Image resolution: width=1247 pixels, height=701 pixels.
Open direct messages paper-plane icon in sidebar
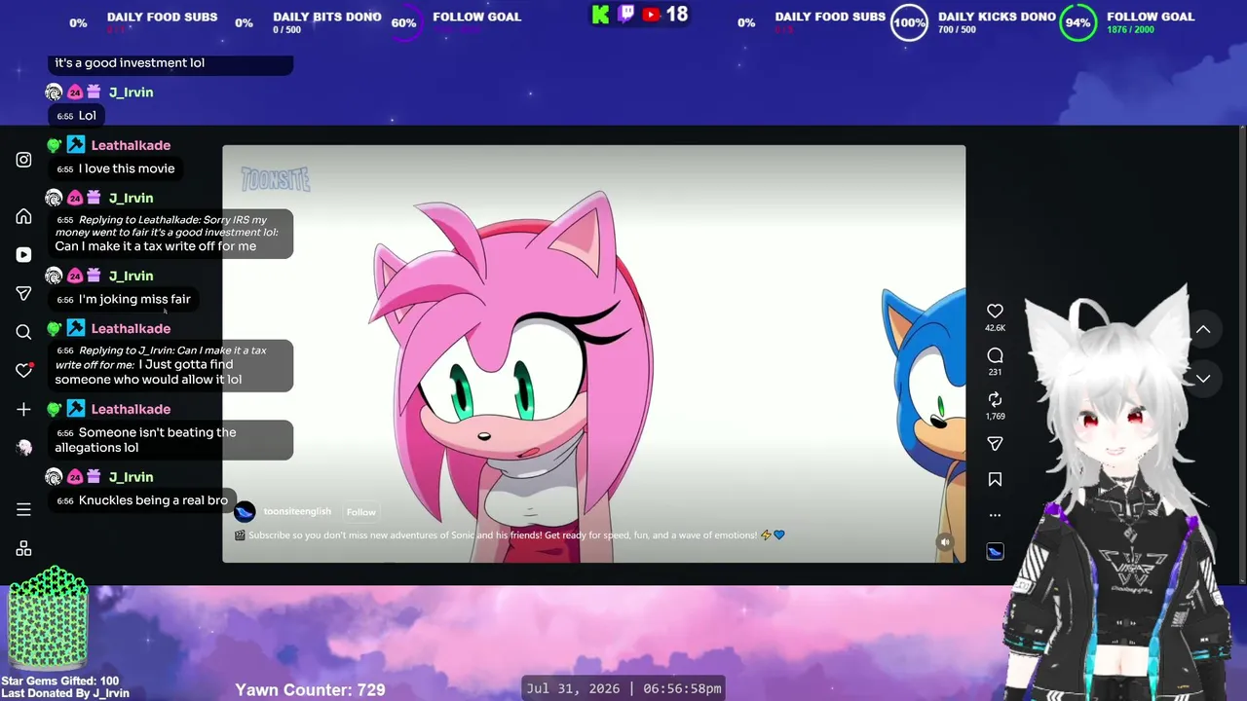(23, 293)
